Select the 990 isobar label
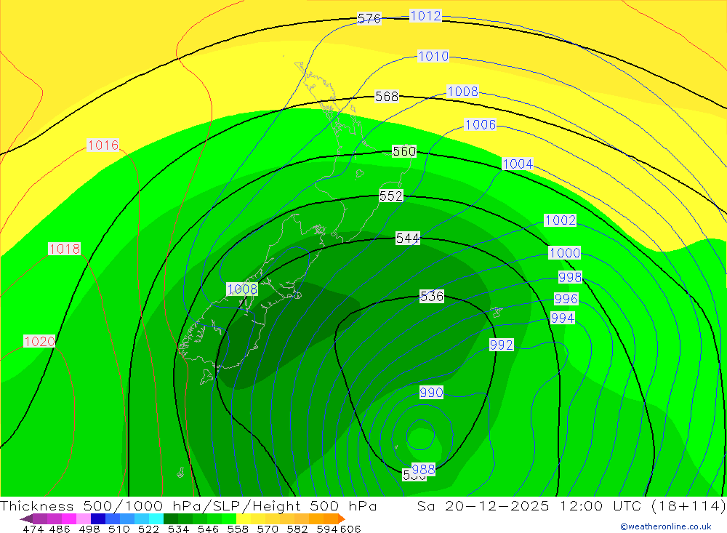 click(x=431, y=393)
